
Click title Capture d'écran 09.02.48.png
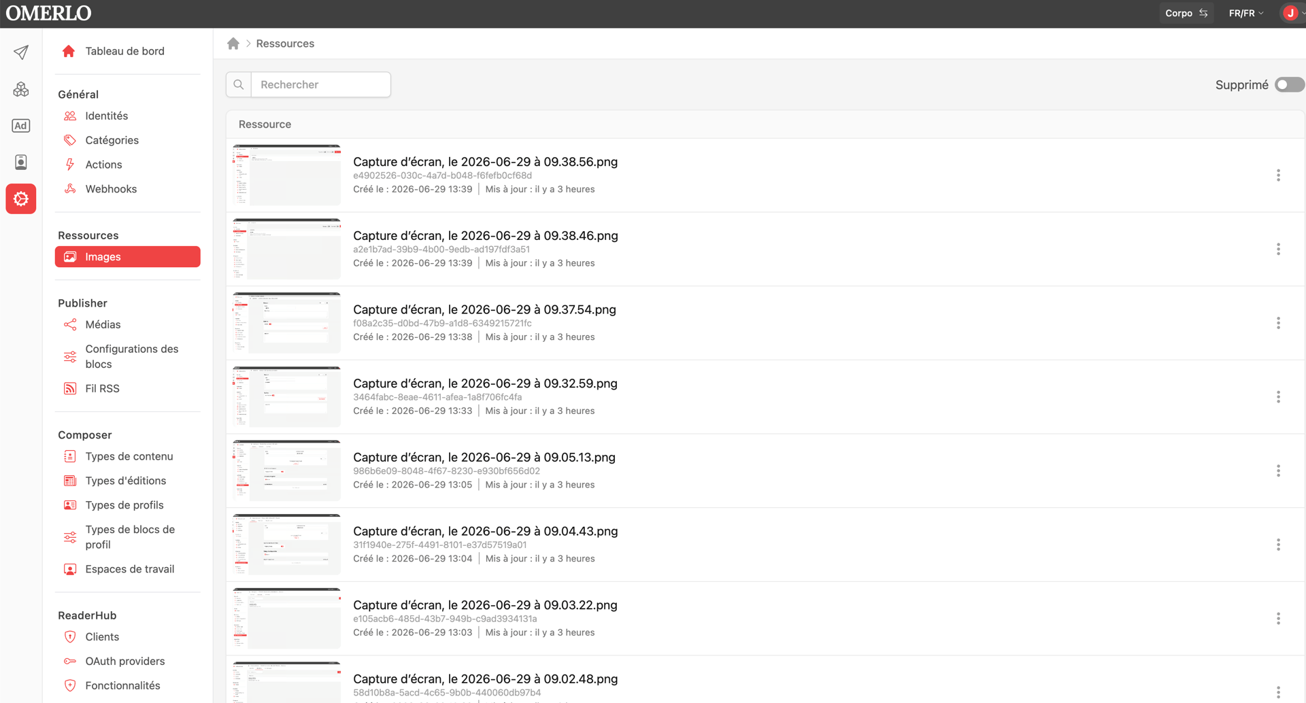(486, 679)
